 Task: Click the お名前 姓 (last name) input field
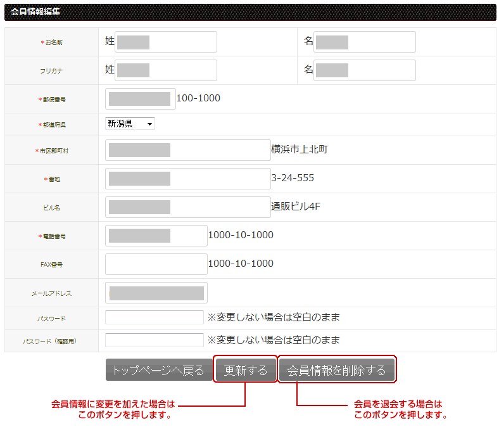166,42
